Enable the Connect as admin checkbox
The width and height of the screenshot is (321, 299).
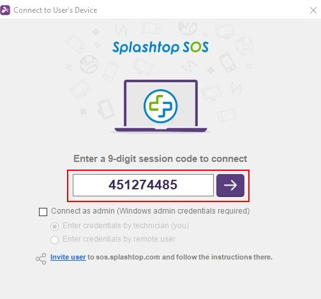43,212
